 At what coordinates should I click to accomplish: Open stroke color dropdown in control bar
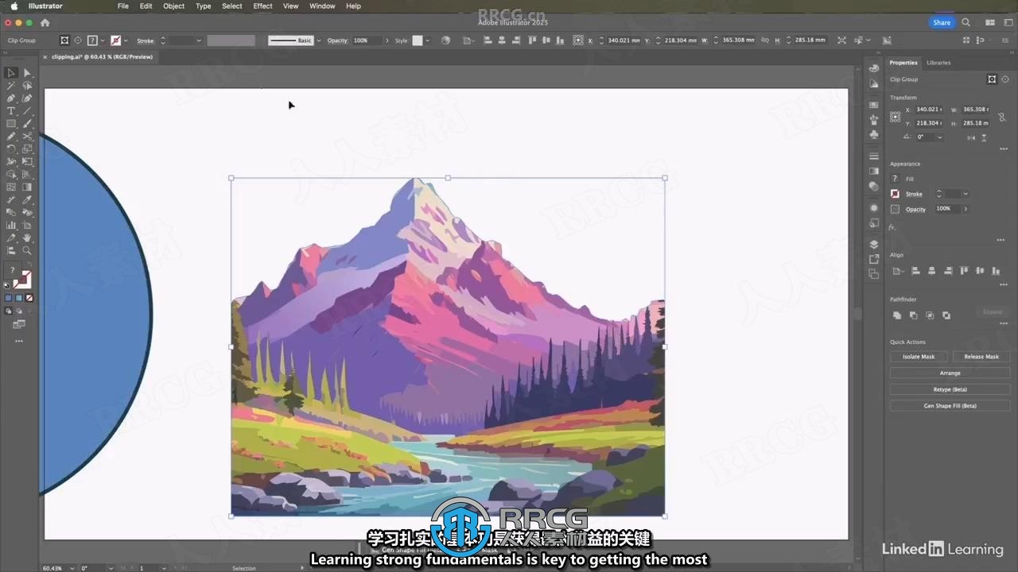point(126,41)
